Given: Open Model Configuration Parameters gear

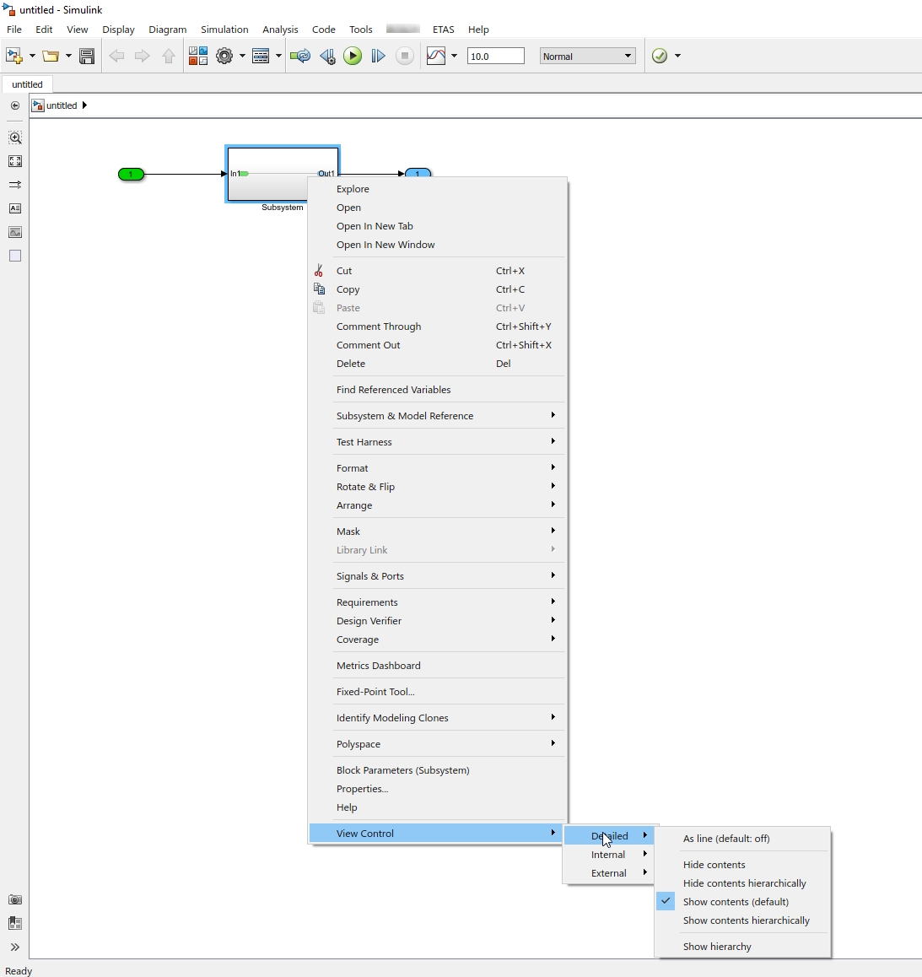Looking at the screenshot, I should pos(225,56).
